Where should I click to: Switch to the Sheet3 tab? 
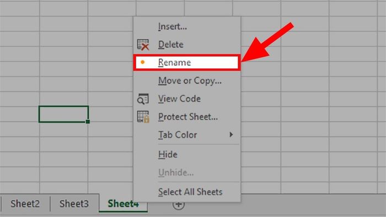click(x=74, y=204)
